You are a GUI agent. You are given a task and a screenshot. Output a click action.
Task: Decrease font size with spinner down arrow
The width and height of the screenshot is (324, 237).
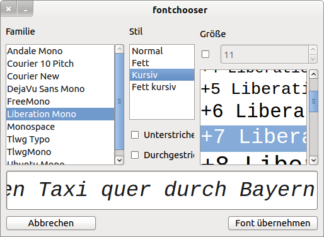click(x=313, y=59)
